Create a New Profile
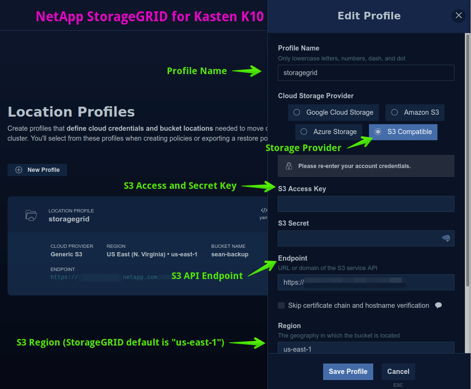 (37, 170)
